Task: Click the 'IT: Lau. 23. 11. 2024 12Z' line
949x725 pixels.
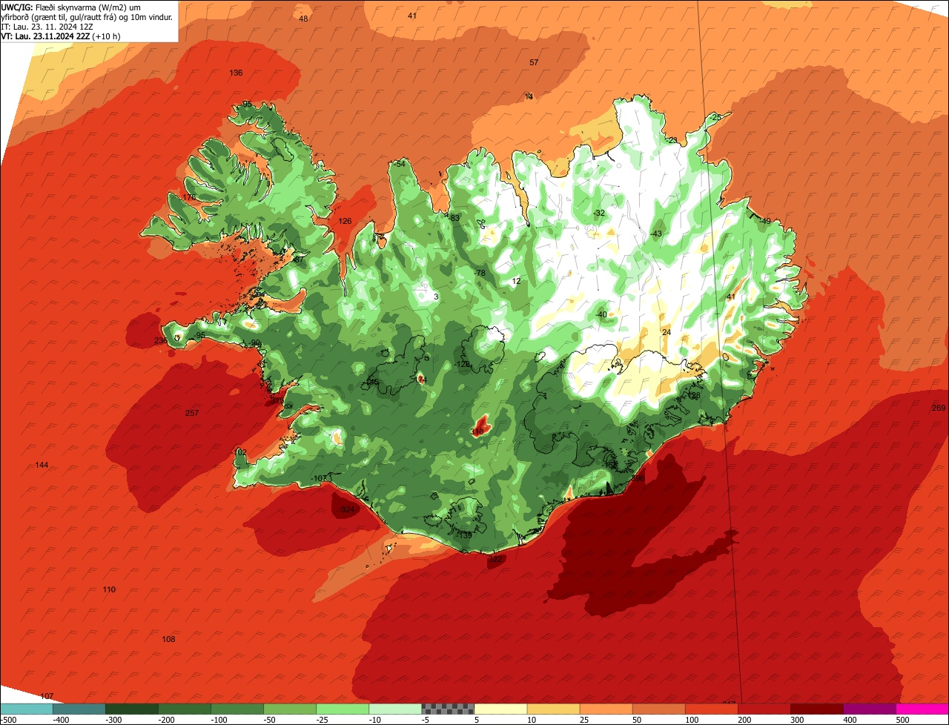Action: [47, 27]
